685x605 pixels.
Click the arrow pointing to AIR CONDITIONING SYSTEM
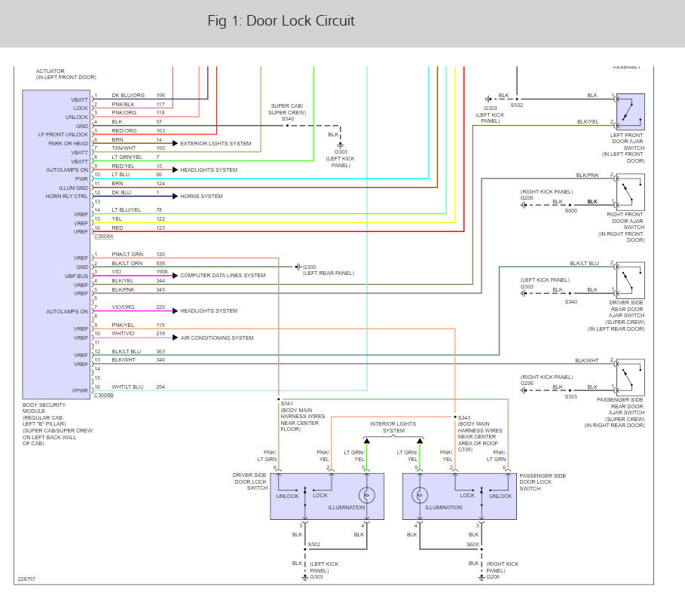tap(175, 338)
